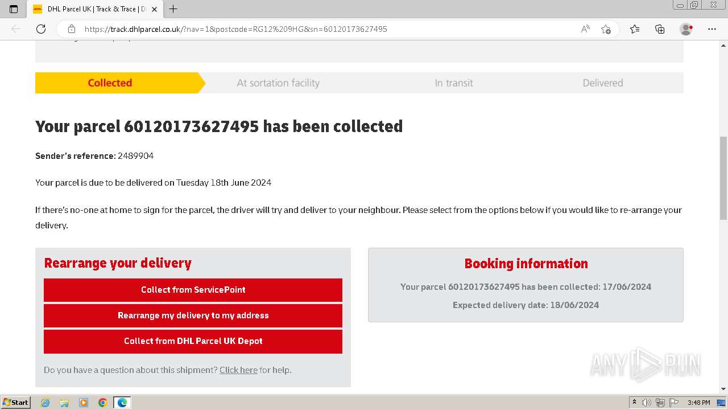The image size is (728, 410).
Task: Select Collect from DHL Parcel UK Depot
Action: [193, 341]
